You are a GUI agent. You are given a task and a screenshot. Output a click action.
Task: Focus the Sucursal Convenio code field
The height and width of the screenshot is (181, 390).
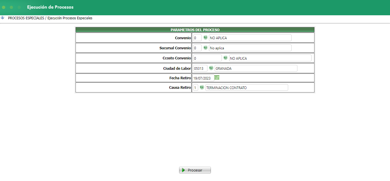pos(197,48)
